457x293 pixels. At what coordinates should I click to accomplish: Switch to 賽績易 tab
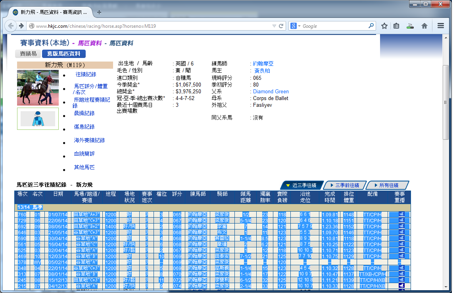click(28, 54)
